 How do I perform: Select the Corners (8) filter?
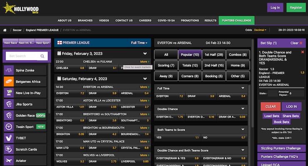coord(190,76)
